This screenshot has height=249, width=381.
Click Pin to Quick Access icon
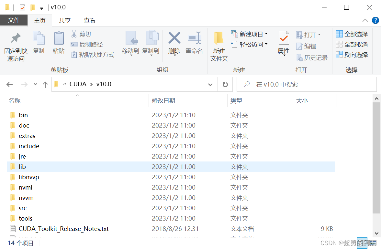(x=16, y=38)
